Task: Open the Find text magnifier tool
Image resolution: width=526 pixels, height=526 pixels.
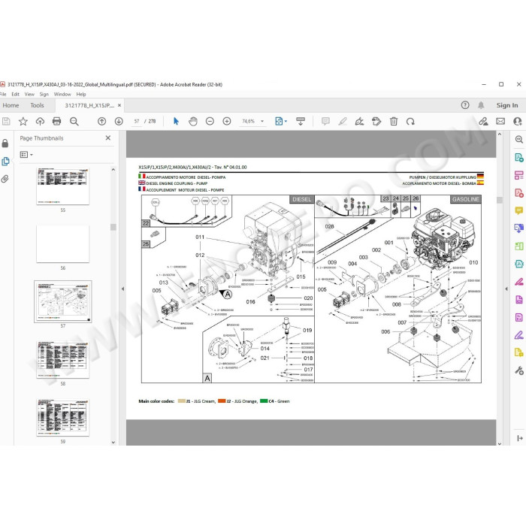Action: [74, 121]
